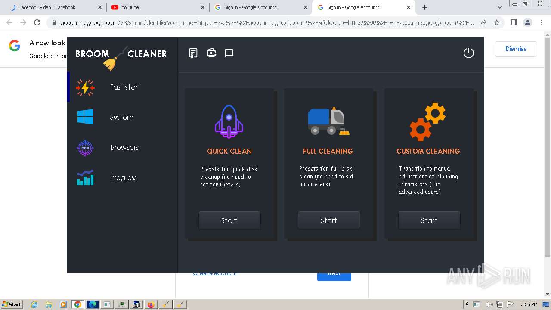Open the Windows Start menu

click(12, 304)
